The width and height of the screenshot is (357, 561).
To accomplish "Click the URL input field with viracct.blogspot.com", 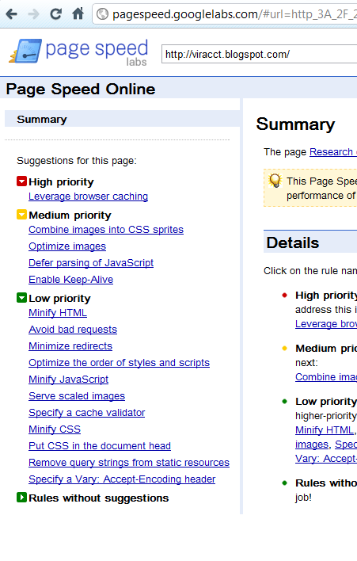I will coord(260,55).
